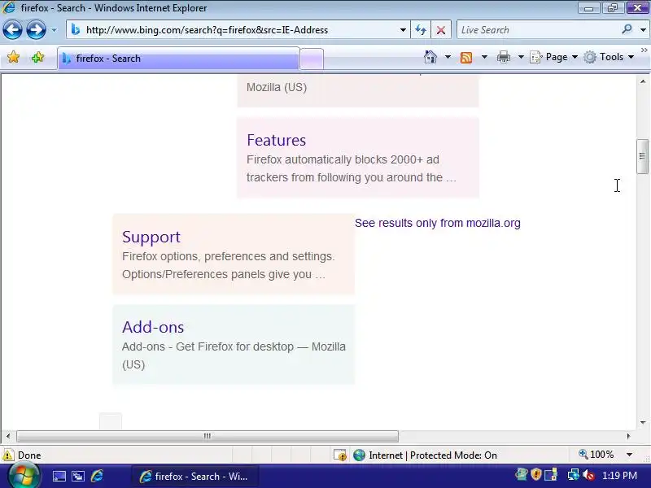
Task: Refresh the page with the Refresh button
Action: pos(421,30)
